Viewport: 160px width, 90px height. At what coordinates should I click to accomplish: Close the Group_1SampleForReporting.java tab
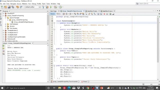click(84, 11)
